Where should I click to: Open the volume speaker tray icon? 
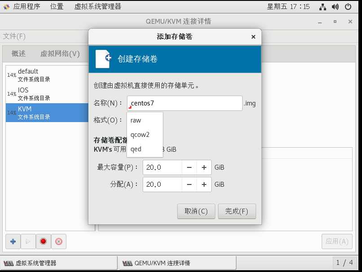coord(335,7)
